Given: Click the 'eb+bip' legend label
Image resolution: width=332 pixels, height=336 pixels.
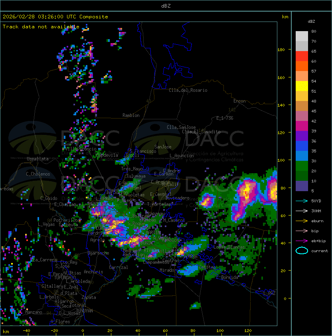Looking at the screenshot, I should [x=318, y=241].
